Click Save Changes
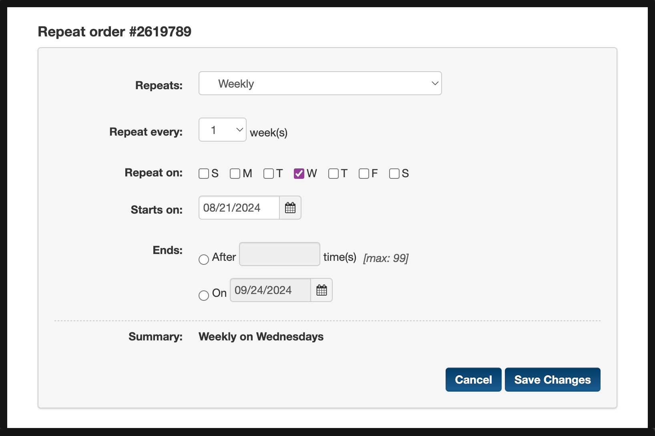Screen dimensions: 655x436 (x=553, y=379)
